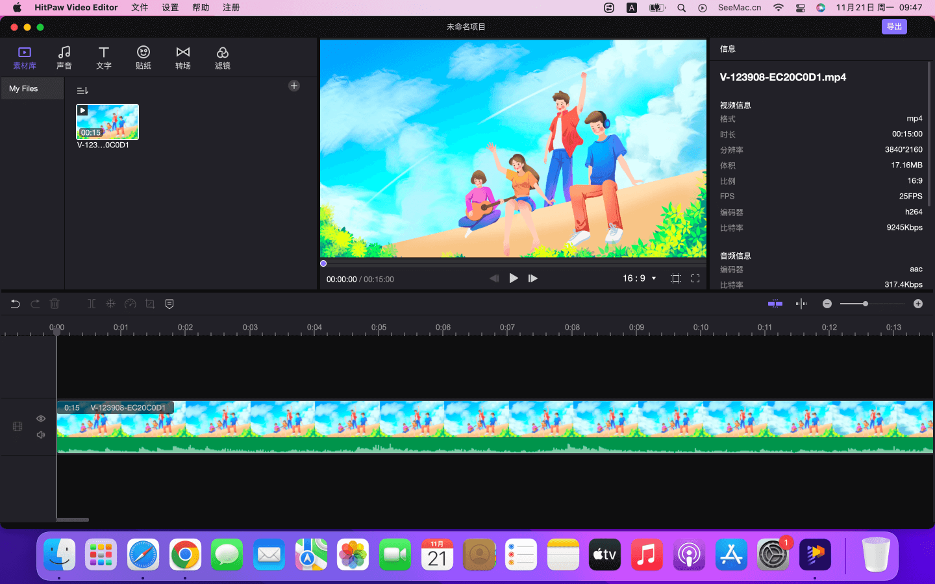The width and height of the screenshot is (935, 584).
Task: Open the 声音 (audio) panel
Action: 64,57
